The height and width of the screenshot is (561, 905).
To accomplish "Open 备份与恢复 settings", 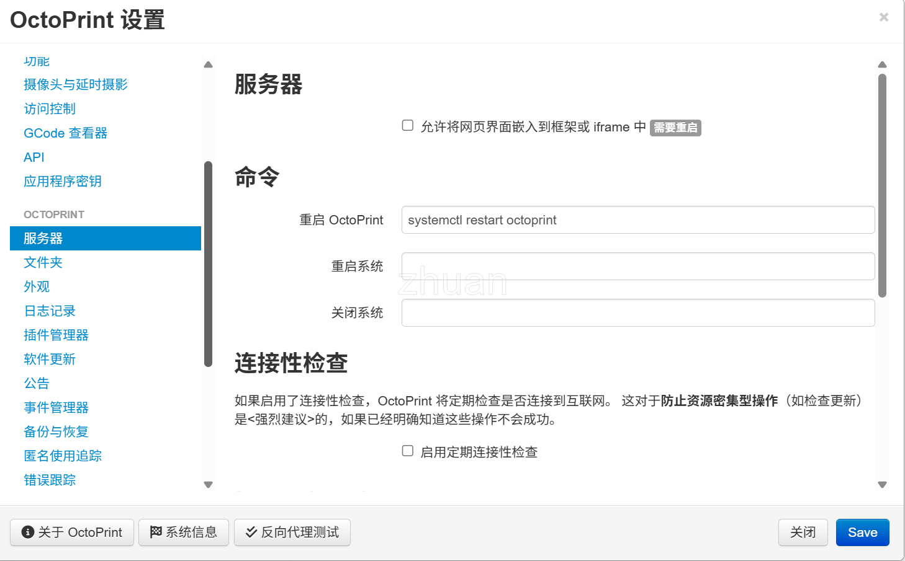I will pos(56,431).
